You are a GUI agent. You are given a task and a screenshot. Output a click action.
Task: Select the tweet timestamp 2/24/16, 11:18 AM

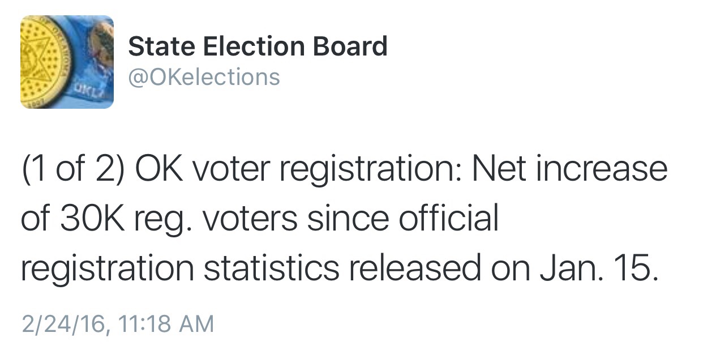pos(118,324)
